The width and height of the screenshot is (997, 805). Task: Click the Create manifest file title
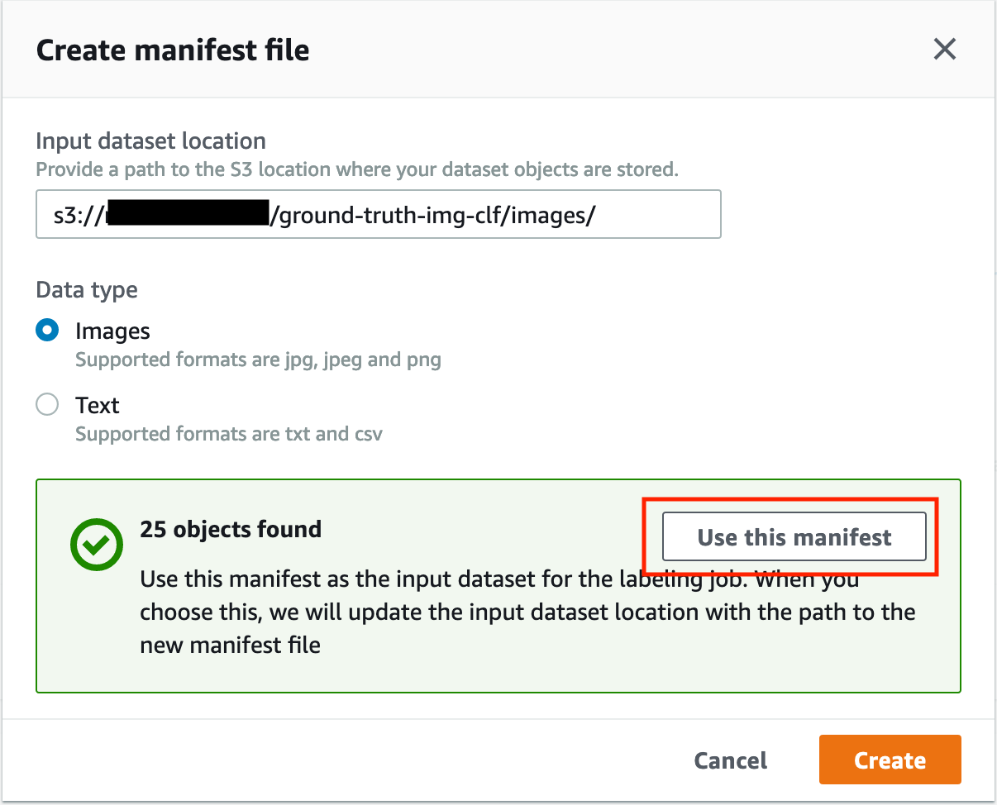[x=173, y=50]
